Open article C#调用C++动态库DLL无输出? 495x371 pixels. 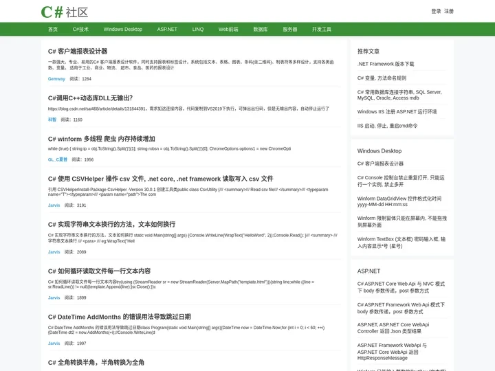point(90,98)
